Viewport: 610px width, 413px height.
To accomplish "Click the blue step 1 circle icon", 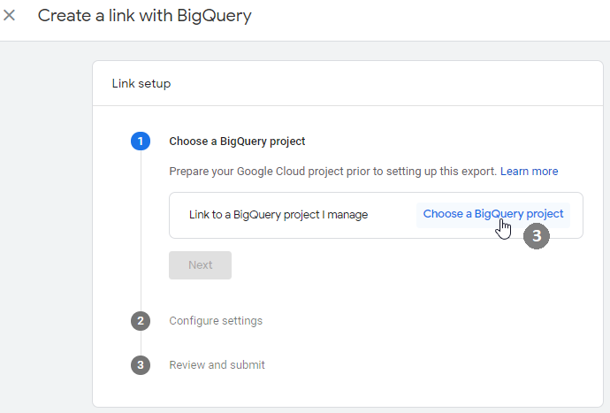I will click(x=140, y=141).
